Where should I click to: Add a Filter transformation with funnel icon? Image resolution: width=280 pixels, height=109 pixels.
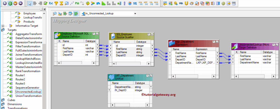[x=56, y=3]
